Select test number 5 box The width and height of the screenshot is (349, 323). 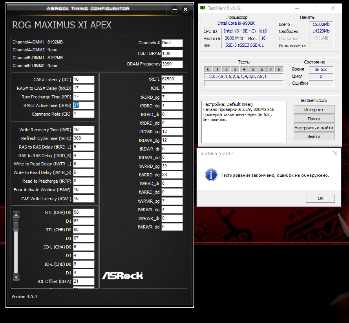pos(253,69)
